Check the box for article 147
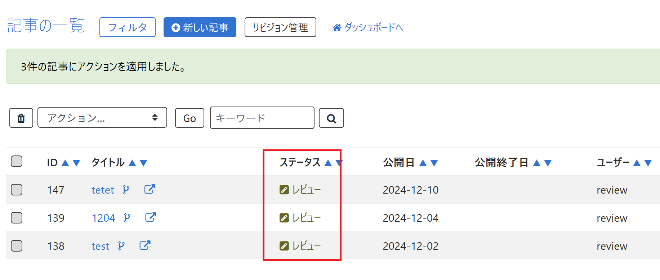The image size is (660, 280). 17,189
